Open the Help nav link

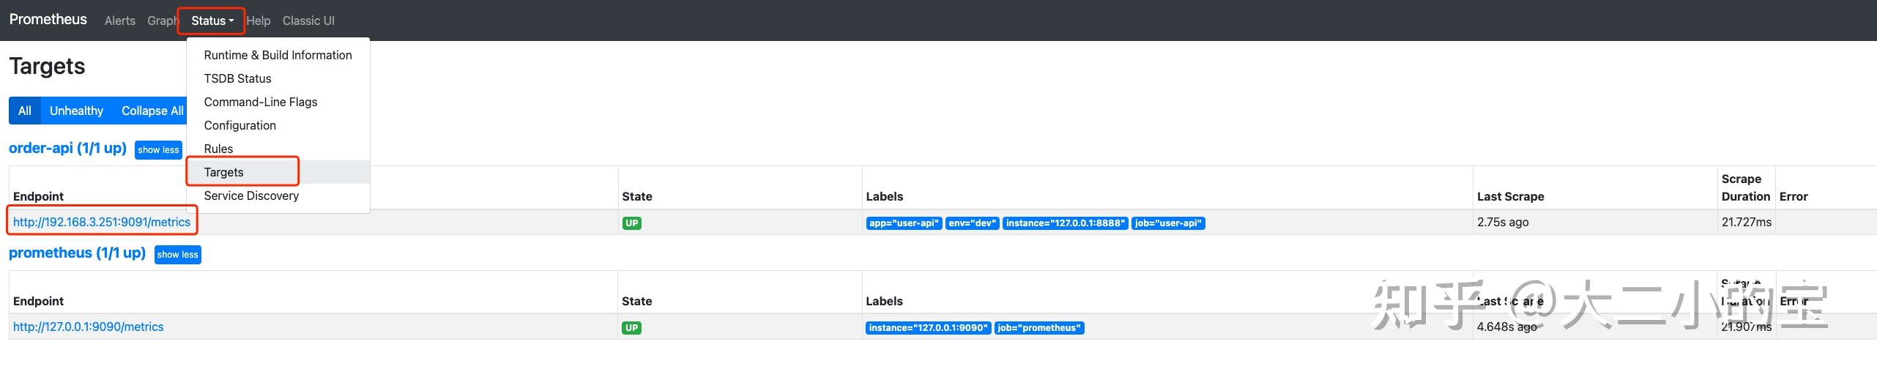259,21
